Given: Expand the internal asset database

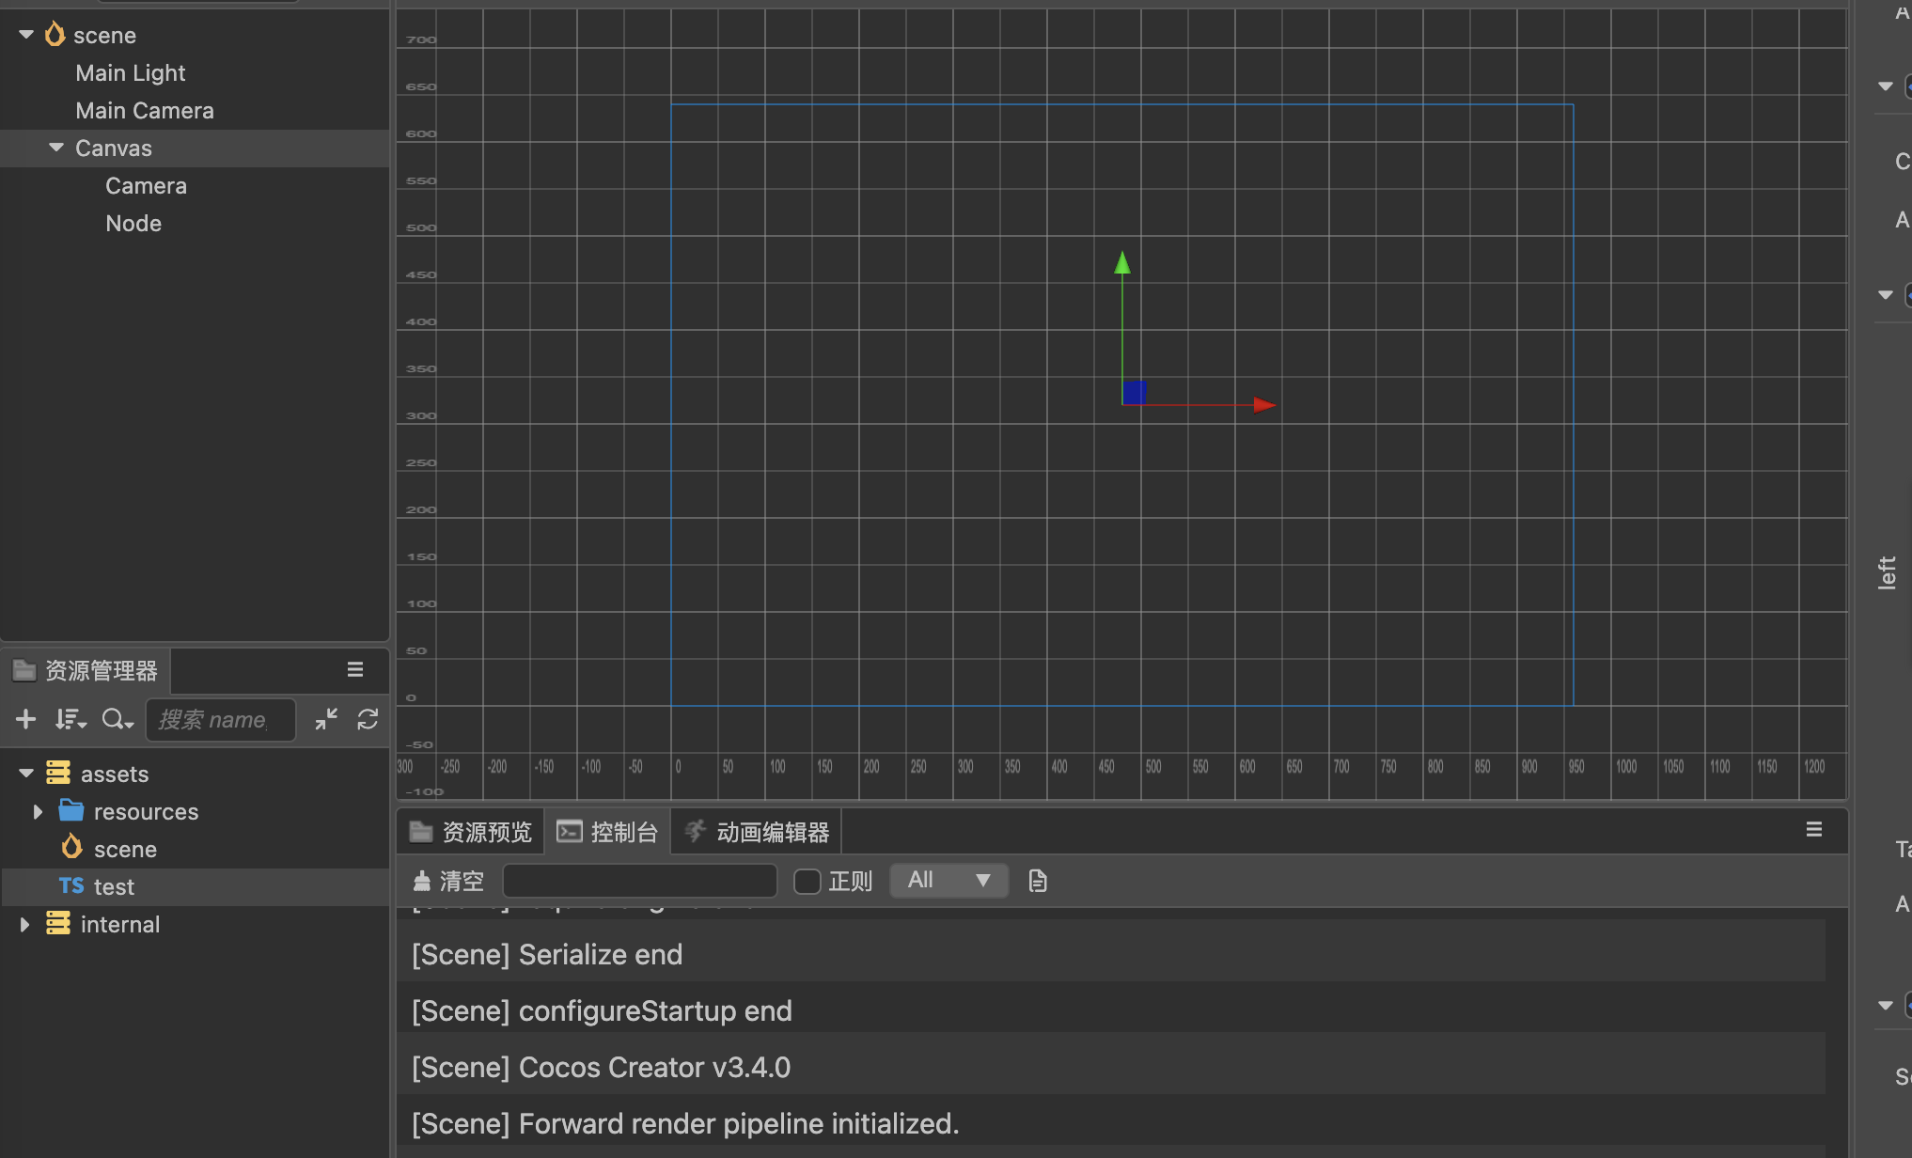Looking at the screenshot, I should (25, 924).
